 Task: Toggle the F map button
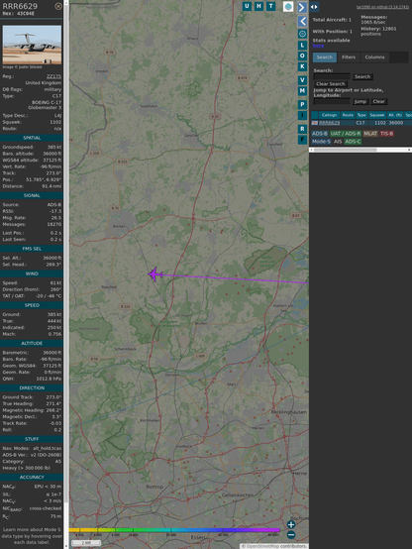click(x=302, y=140)
